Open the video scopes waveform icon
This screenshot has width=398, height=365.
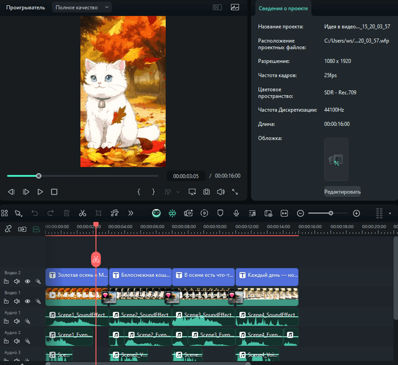click(235, 7)
